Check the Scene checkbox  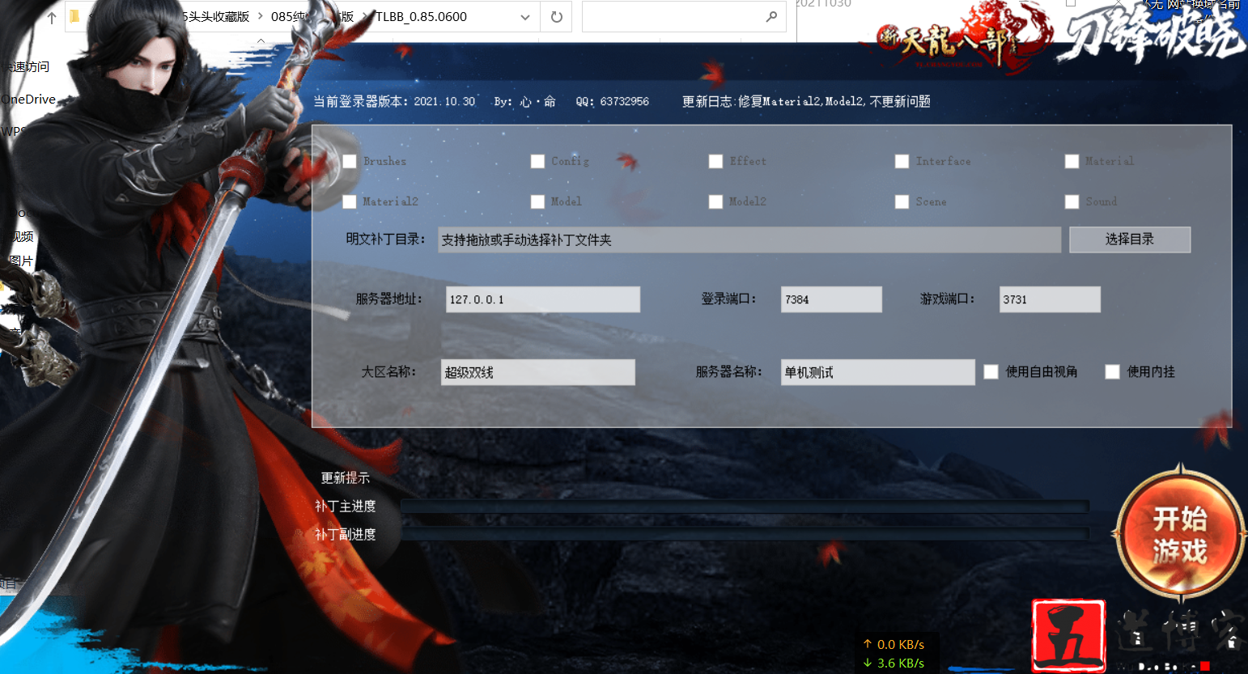pyautogui.click(x=902, y=201)
